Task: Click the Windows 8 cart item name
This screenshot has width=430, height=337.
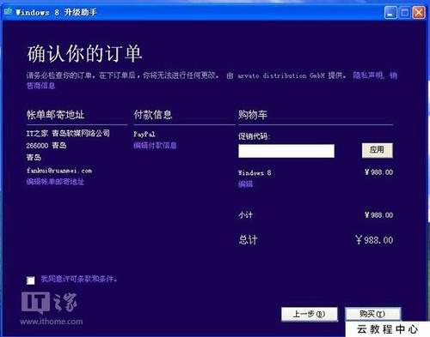Action: click(255, 172)
